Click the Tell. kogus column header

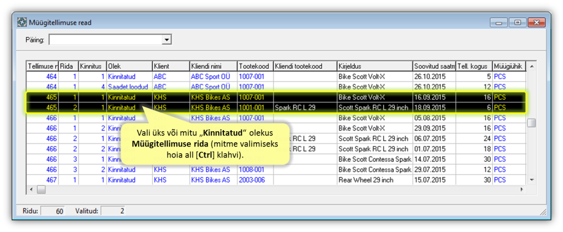tap(474, 67)
